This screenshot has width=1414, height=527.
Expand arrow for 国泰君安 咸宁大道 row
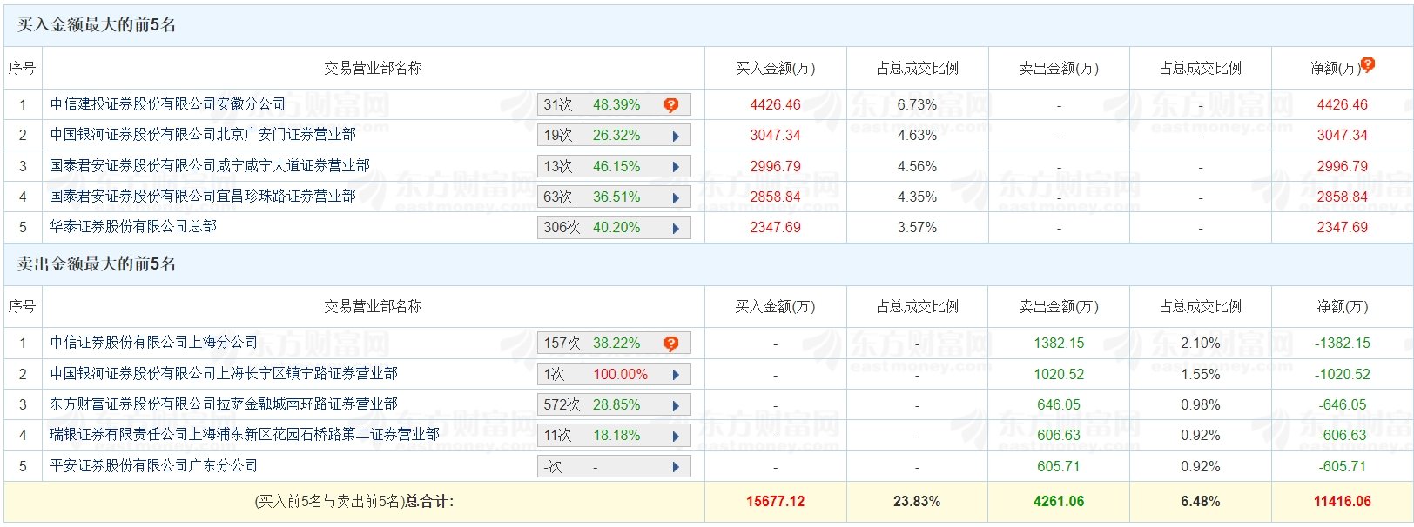(x=676, y=167)
